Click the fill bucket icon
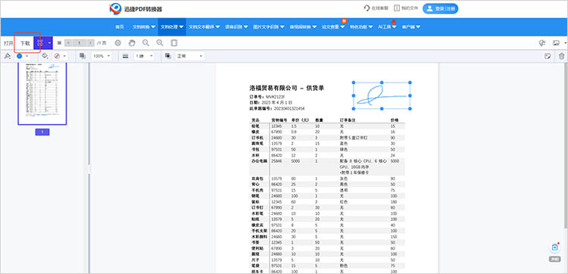 pyautogui.click(x=45, y=56)
